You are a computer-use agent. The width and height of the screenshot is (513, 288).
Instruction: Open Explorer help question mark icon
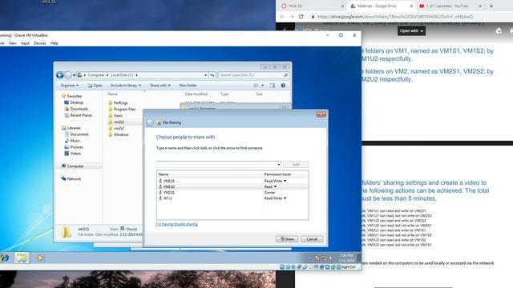(x=283, y=86)
